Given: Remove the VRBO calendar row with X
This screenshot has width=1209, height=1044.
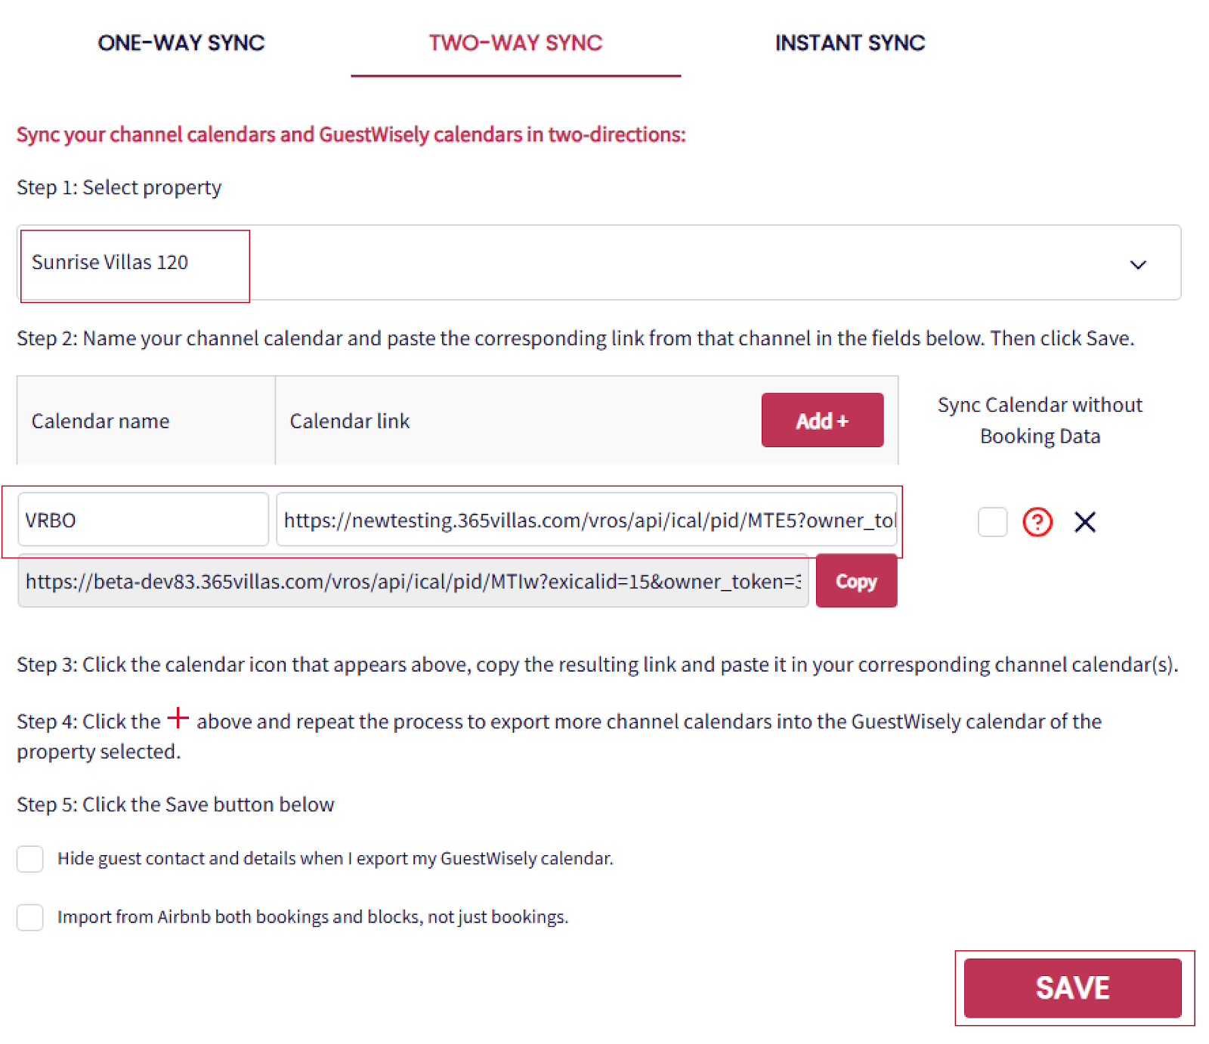Looking at the screenshot, I should [1084, 522].
